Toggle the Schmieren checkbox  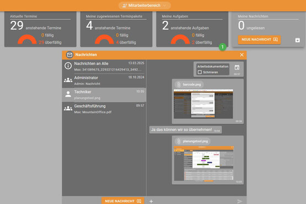coord(200,72)
